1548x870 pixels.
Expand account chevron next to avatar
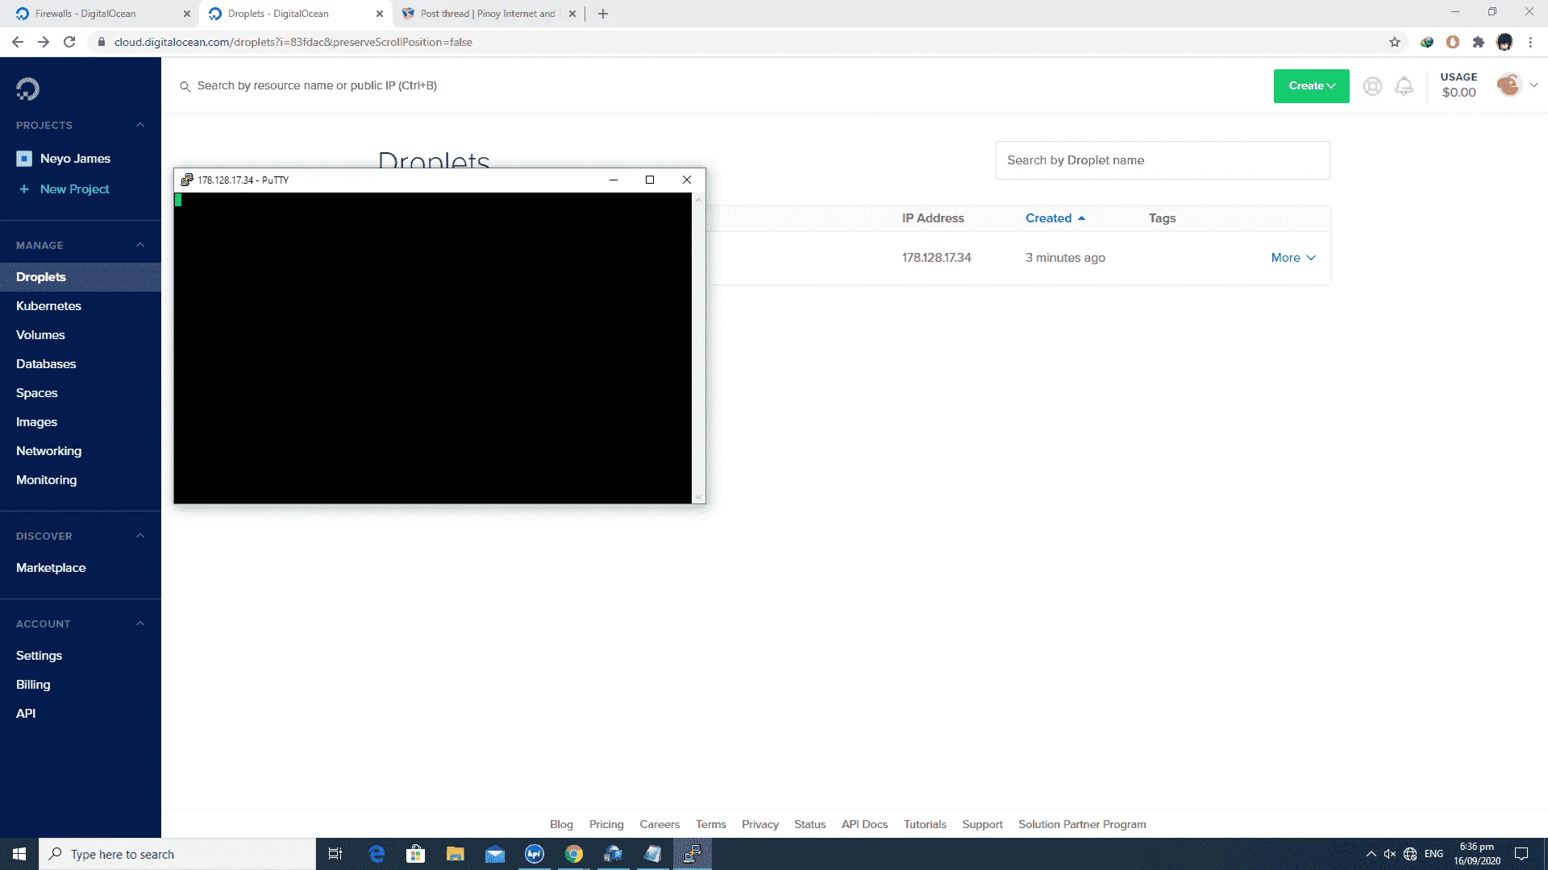tap(1533, 85)
